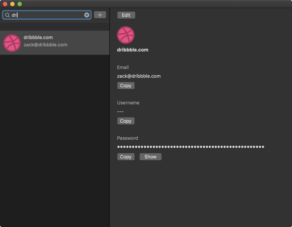Show the masked password

150,157
